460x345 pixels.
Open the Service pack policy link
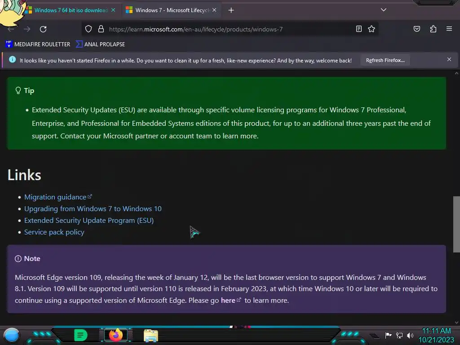(54, 232)
